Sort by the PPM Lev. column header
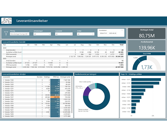167x137 pixels. point(56,77)
